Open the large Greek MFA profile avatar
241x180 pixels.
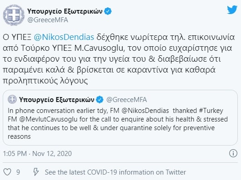14,15
